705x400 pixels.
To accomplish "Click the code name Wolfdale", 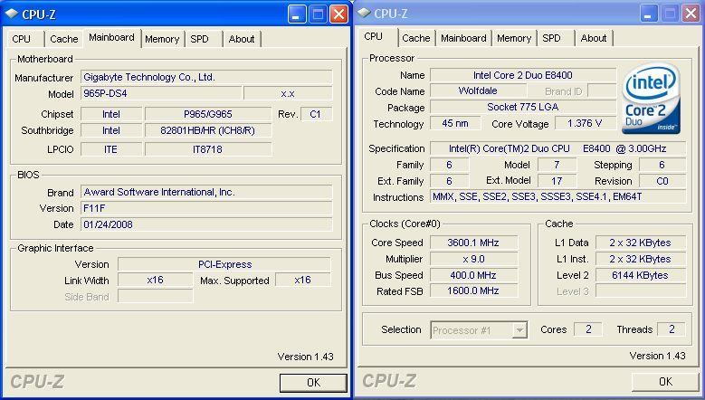I will pyautogui.click(x=478, y=90).
